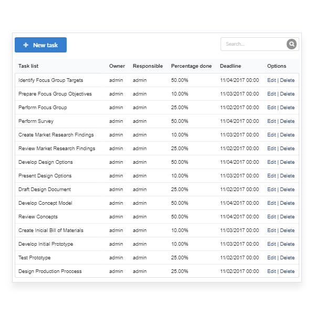Select the Develop Concept Model task name
The width and height of the screenshot is (315, 315).
tap(45, 203)
